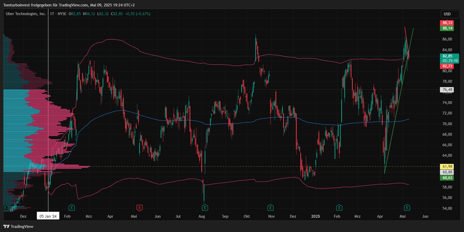Click the 1T interval label
Viewport: 464px width, 232px height.
point(53,14)
